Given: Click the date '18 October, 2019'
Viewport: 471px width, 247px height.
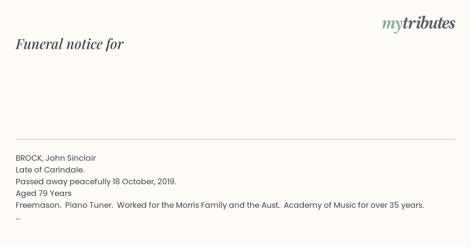Looking at the screenshot, I should tap(144, 182).
